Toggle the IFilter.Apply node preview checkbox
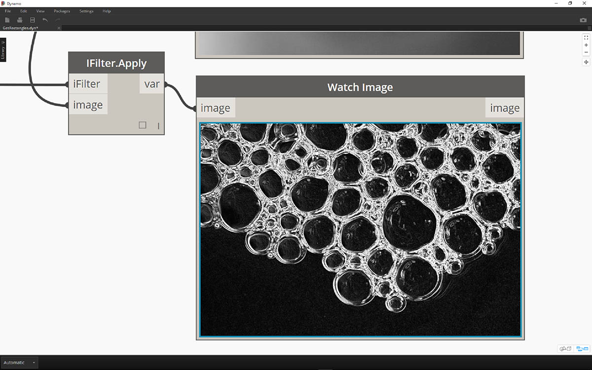 click(x=143, y=125)
